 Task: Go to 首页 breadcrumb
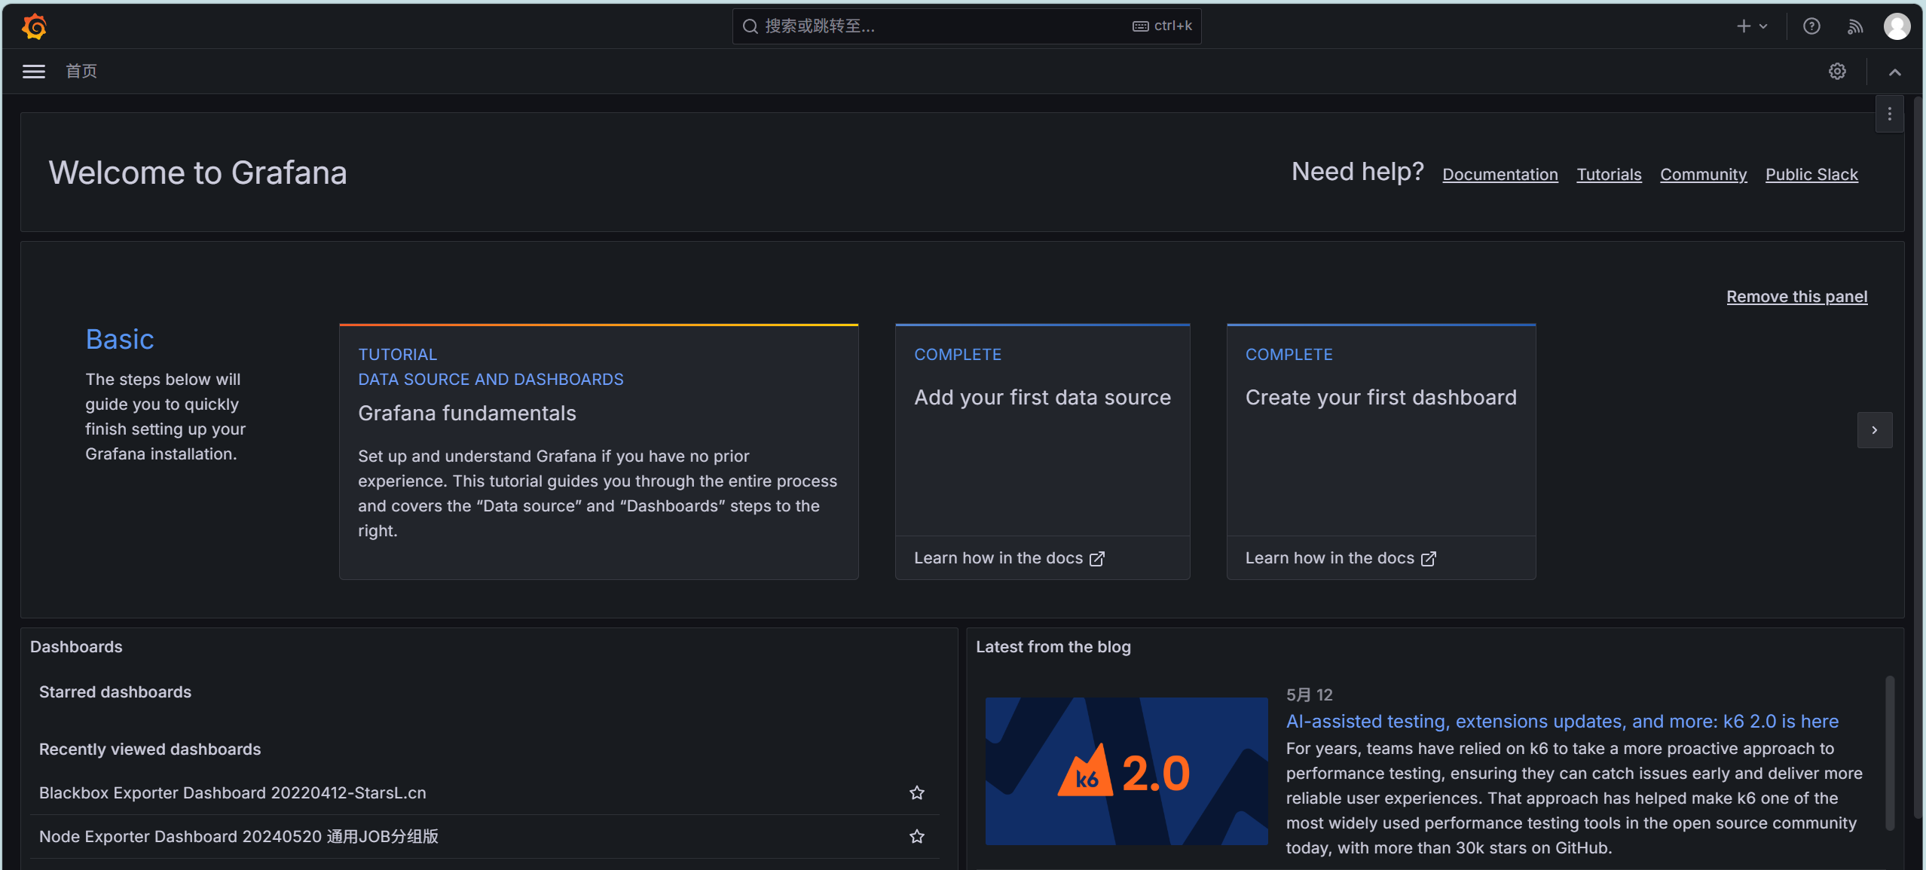[x=81, y=72]
